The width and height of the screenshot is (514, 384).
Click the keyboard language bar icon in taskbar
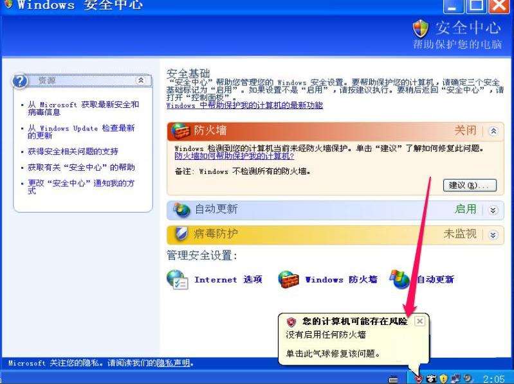point(393,380)
